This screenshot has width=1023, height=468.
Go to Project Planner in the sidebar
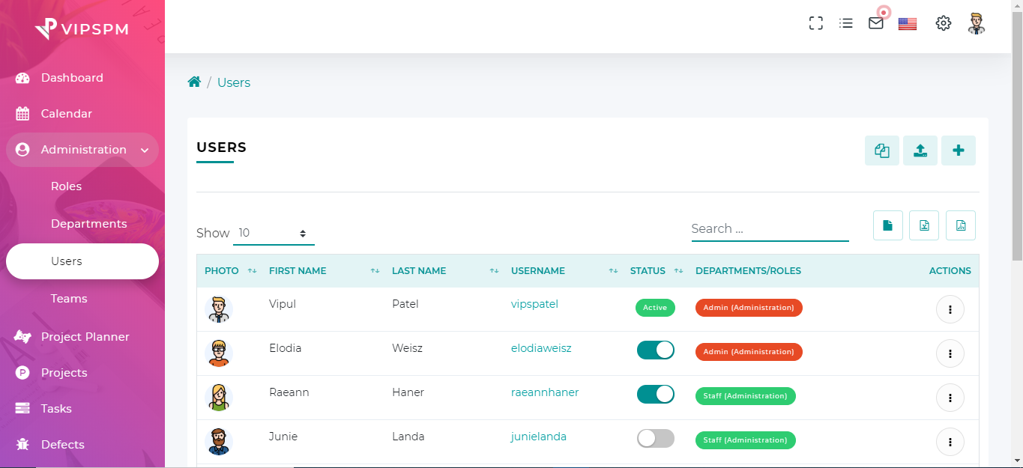point(85,337)
